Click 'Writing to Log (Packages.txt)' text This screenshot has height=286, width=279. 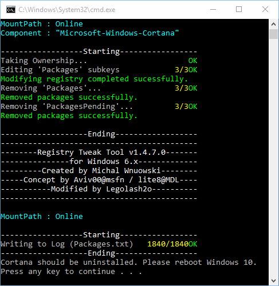point(67,244)
